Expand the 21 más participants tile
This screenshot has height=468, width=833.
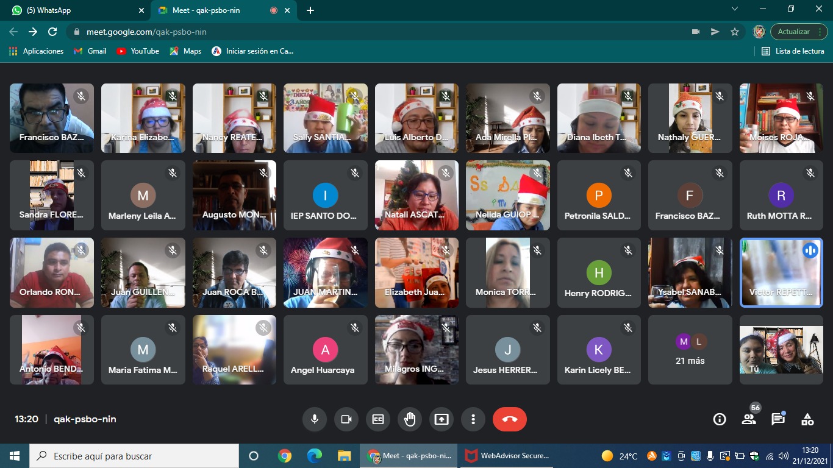[x=690, y=350]
